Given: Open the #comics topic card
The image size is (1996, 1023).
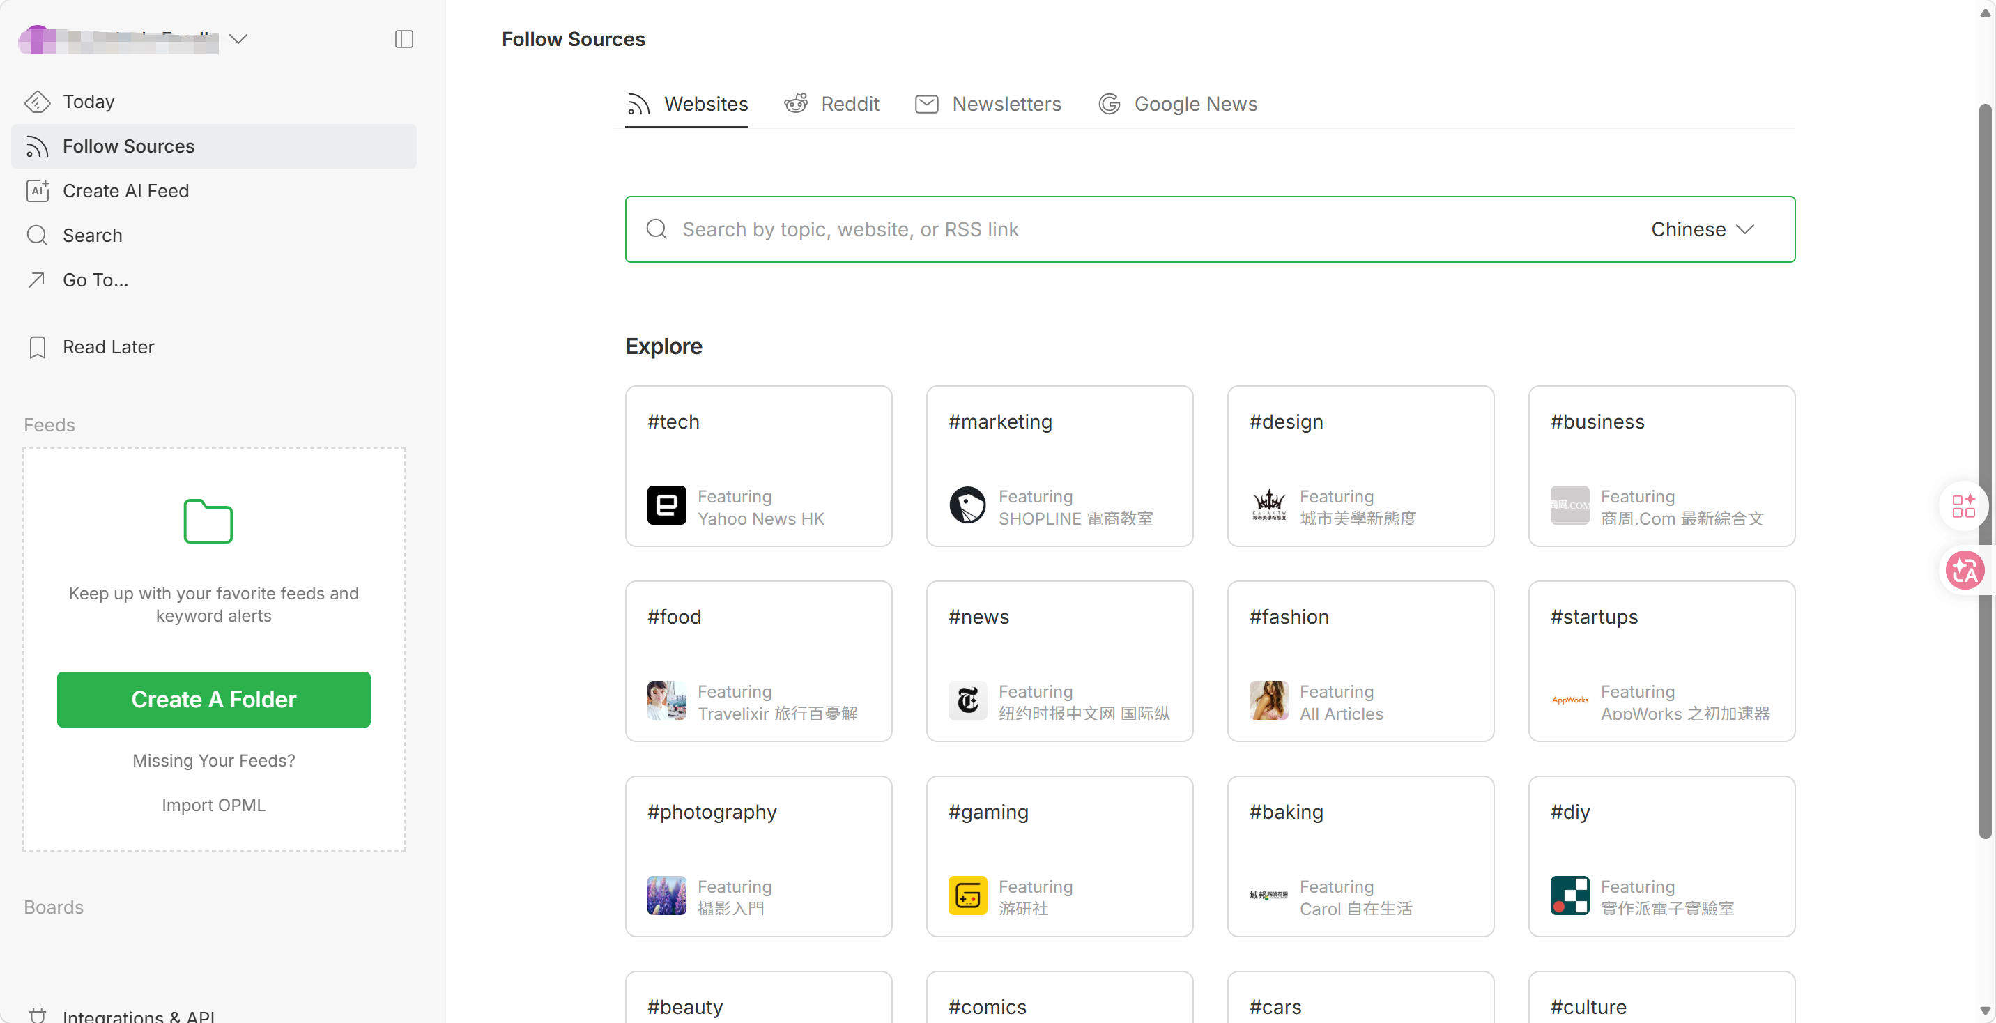Looking at the screenshot, I should point(1059,997).
